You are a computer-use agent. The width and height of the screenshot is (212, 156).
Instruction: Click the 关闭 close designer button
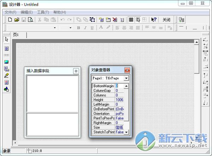coord(166,20)
